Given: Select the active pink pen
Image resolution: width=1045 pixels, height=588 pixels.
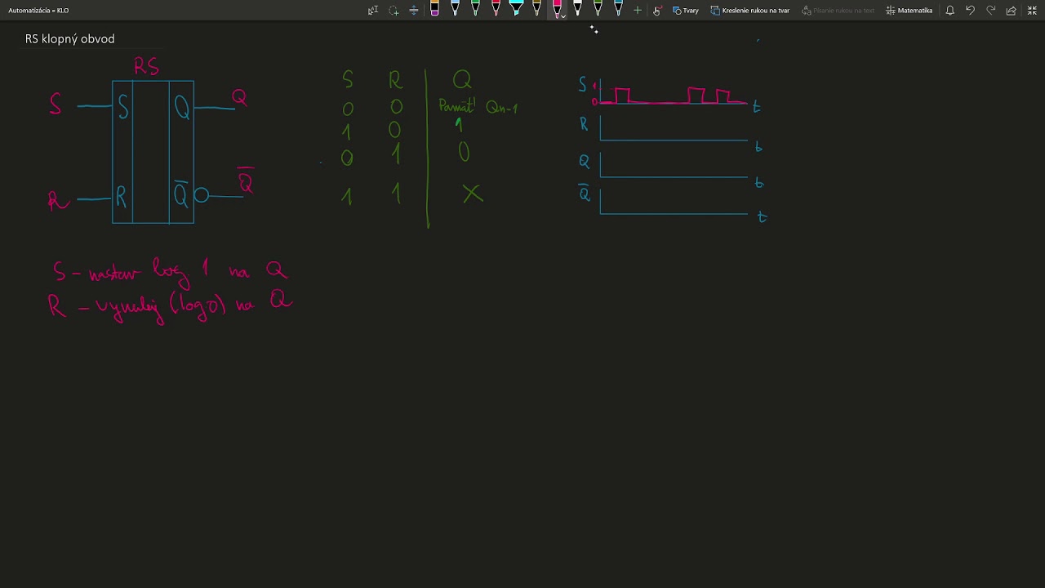Looking at the screenshot, I should tap(556, 9).
